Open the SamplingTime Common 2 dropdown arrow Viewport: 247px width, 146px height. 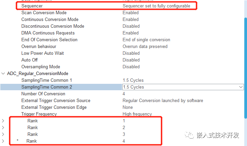pos(241,87)
